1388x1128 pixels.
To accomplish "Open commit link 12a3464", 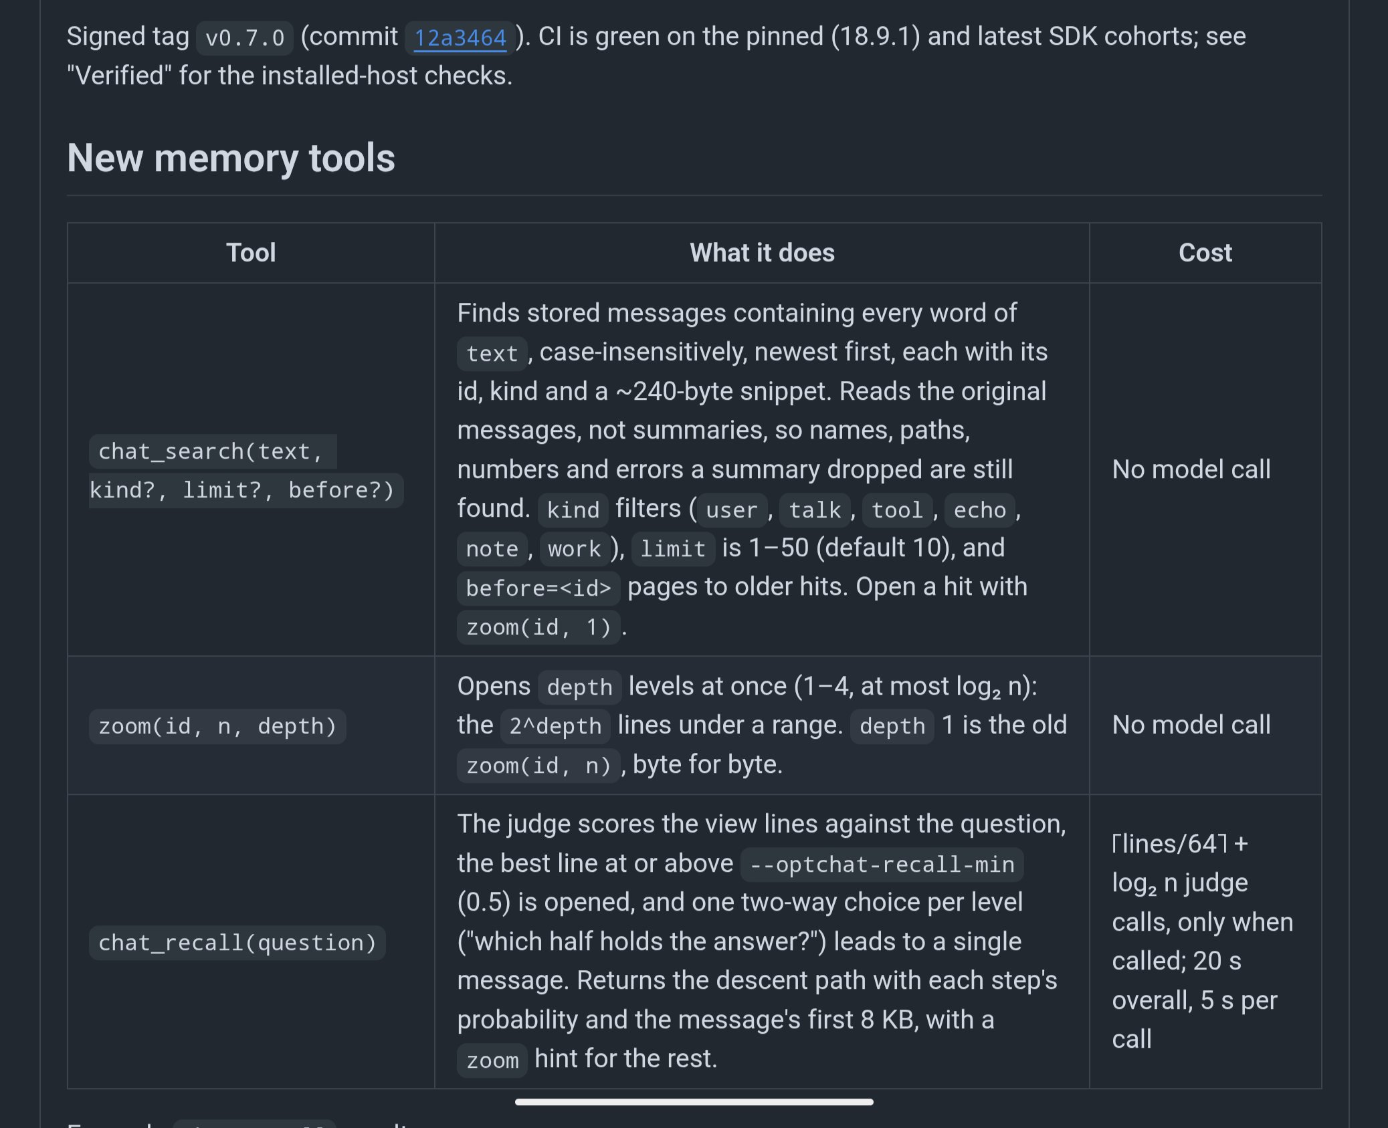I will coord(460,37).
